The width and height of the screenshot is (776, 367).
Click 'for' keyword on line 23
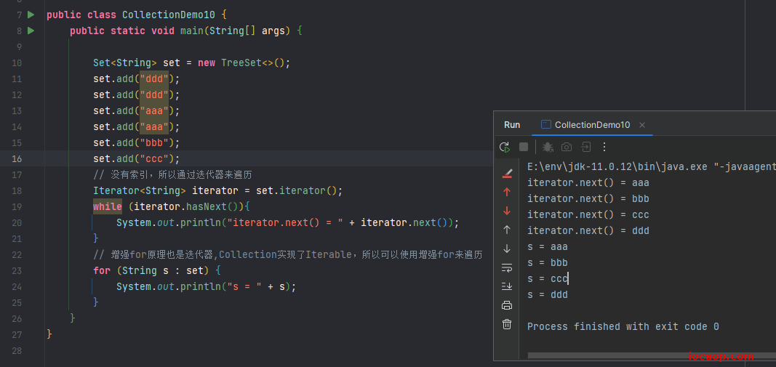click(101, 270)
